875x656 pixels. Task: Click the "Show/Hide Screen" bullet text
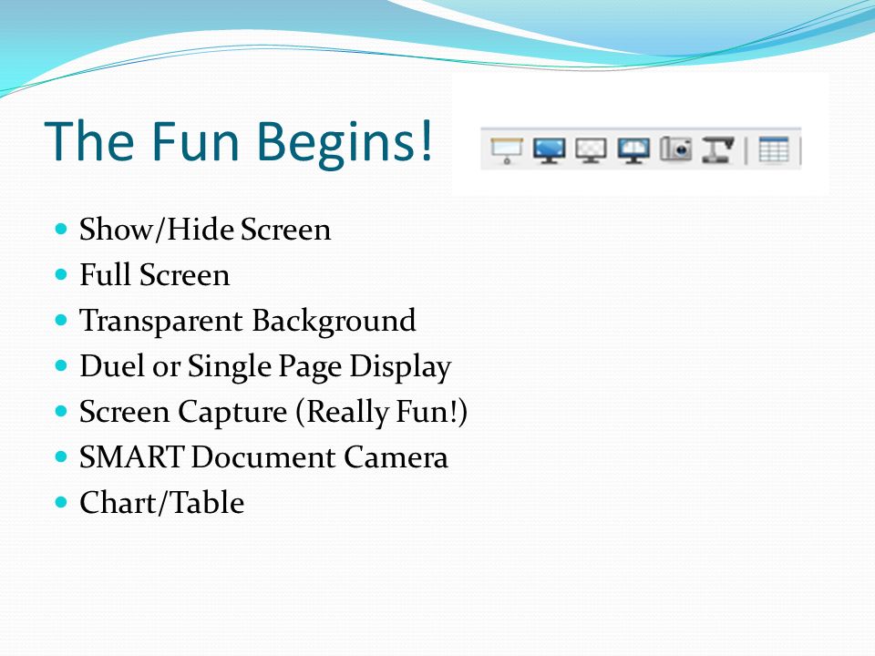[205, 230]
